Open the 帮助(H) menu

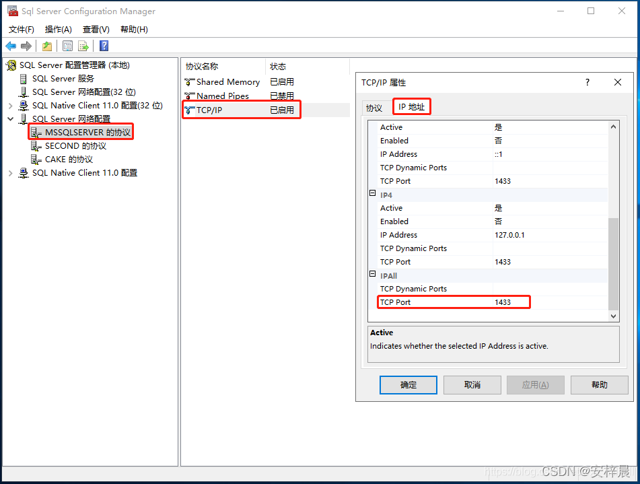134,30
